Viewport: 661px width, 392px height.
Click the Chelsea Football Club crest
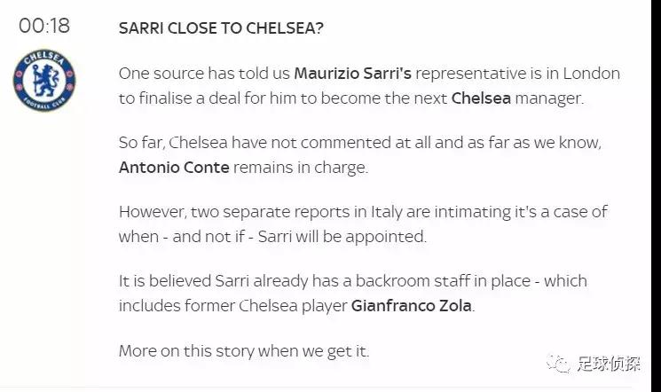pos(45,86)
